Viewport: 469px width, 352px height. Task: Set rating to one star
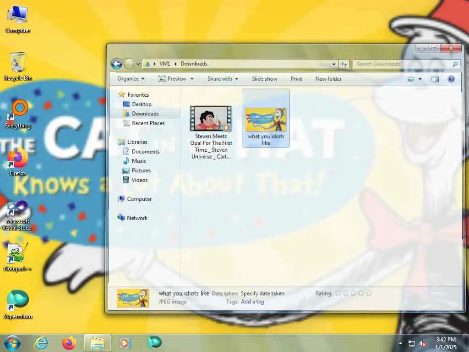(x=338, y=293)
